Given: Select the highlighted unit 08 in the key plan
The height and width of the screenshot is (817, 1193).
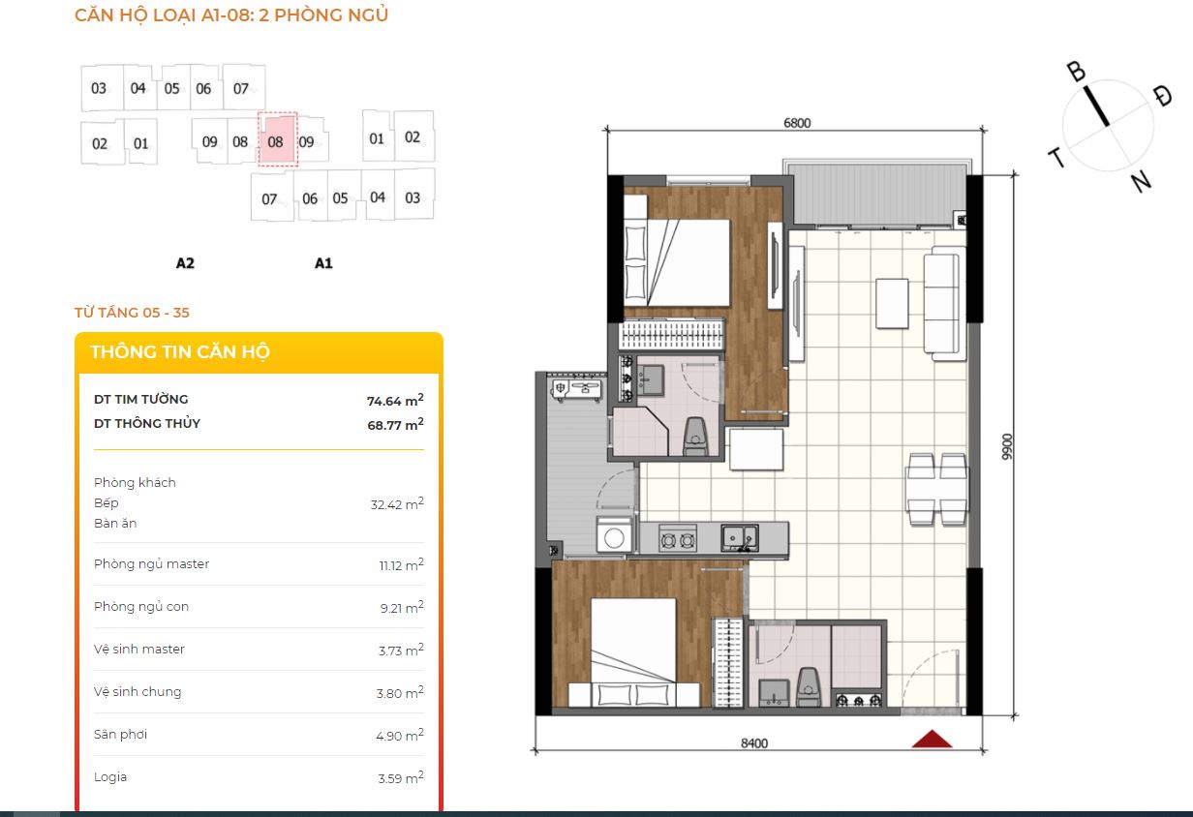Looking at the screenshot, I should [x=276, y=141].
